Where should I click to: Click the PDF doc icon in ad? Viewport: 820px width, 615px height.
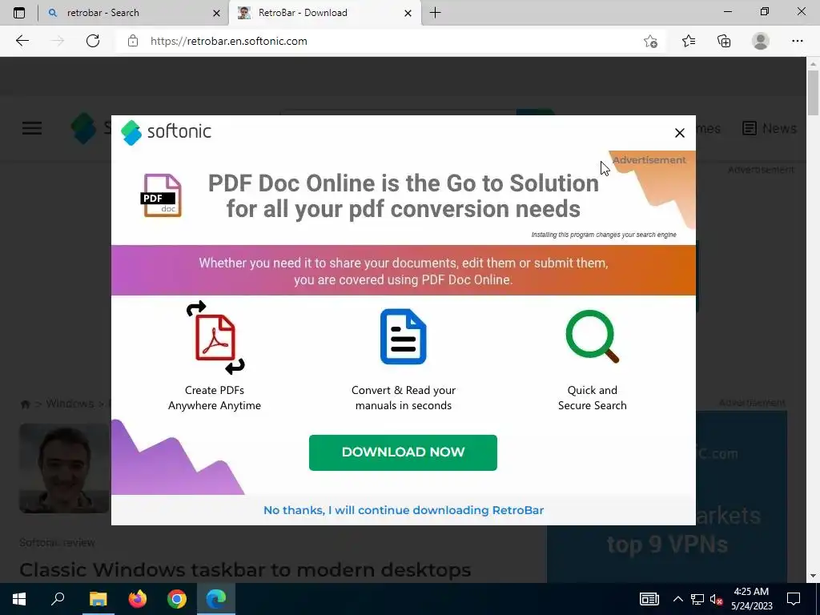coord(161,195)
